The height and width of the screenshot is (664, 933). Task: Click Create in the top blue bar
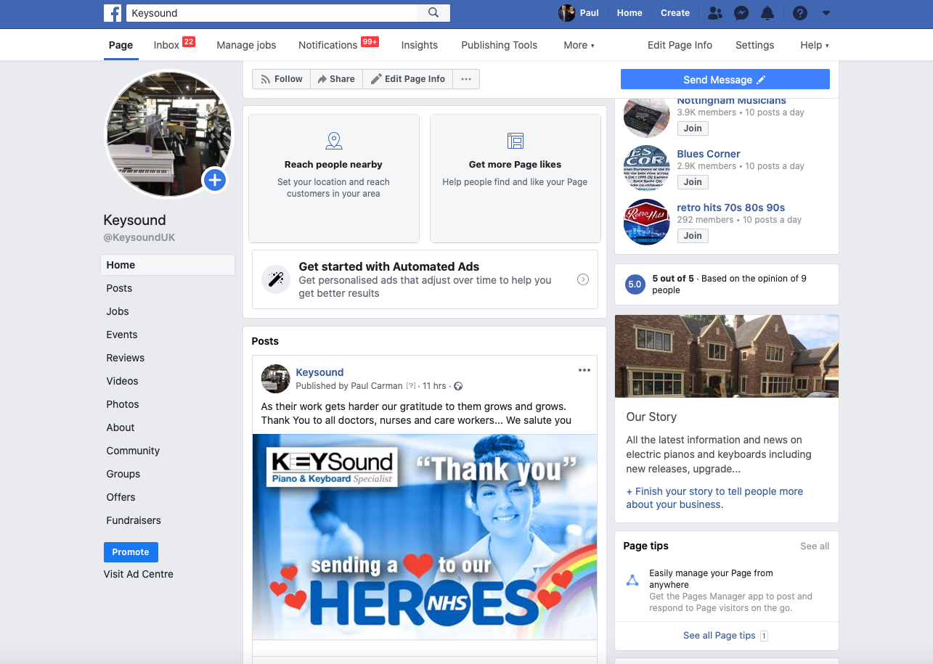click(675, 13)
